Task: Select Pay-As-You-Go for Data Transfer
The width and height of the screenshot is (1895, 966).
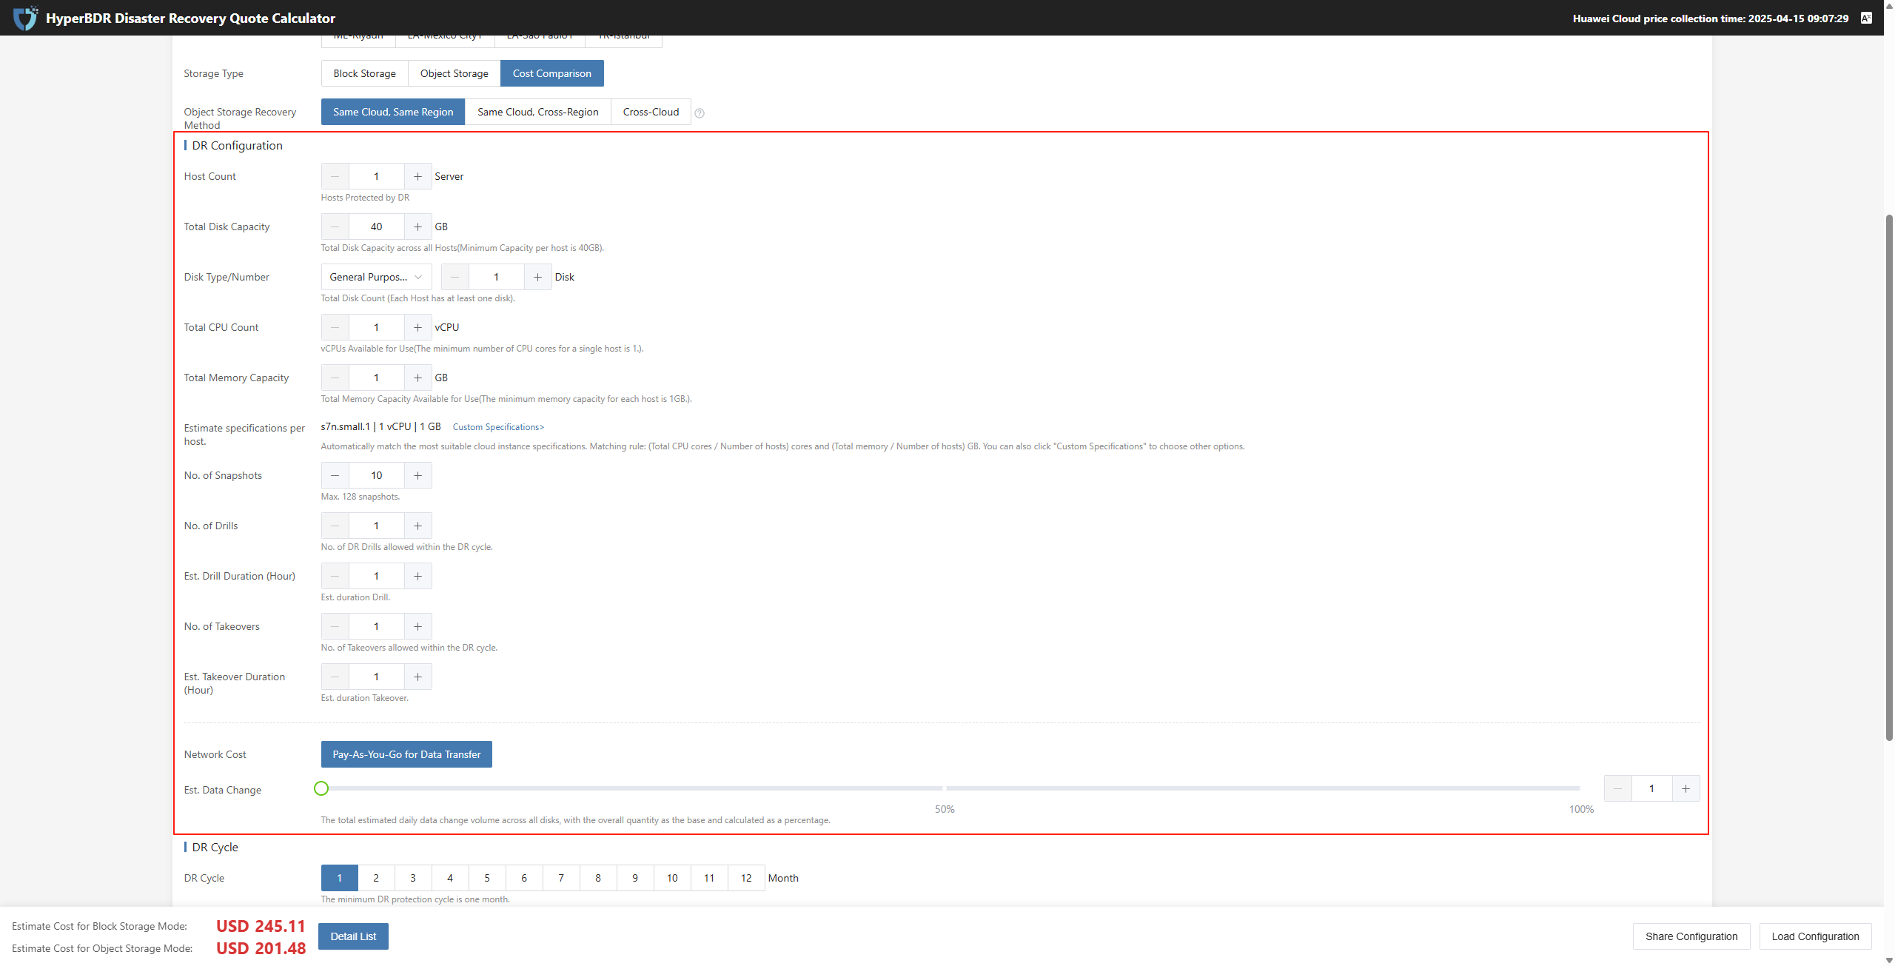Action: (x=406, y=754)
